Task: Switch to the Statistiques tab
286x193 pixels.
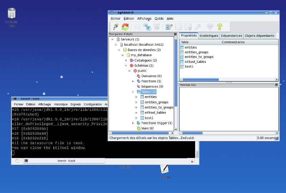Action: point(209,36)
